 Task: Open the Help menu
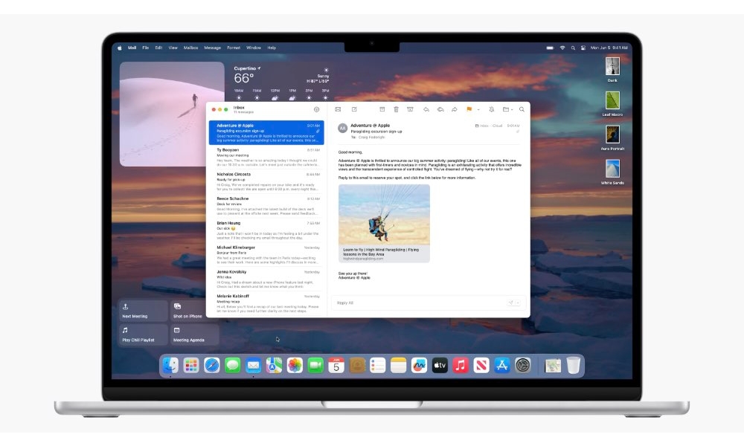tap(272, 48)
